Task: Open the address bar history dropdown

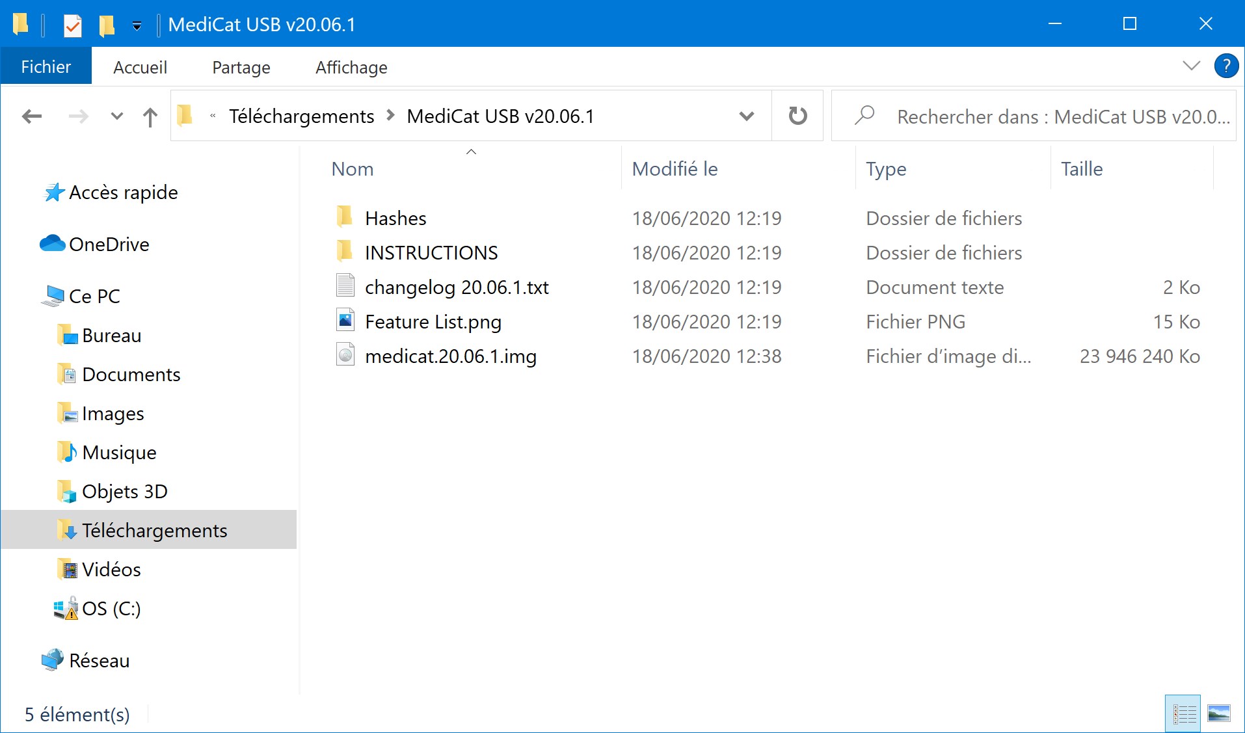Action: pyautogui.click(x=747, y=116)
